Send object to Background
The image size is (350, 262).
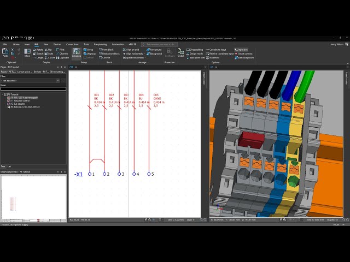(x=154, y=53)
